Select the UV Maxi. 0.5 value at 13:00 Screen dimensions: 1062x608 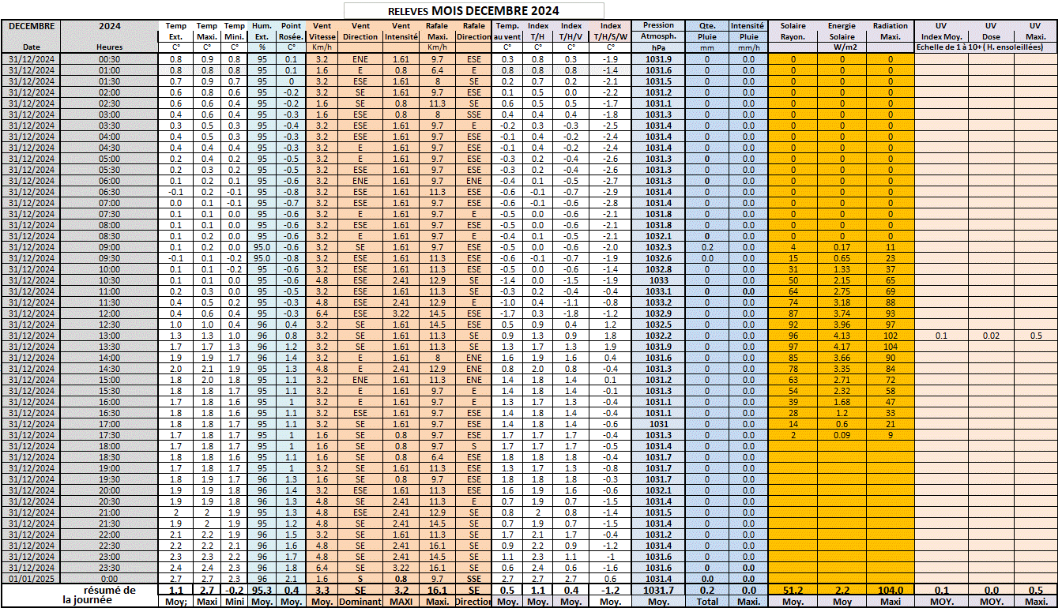[x=1035, y=336]
